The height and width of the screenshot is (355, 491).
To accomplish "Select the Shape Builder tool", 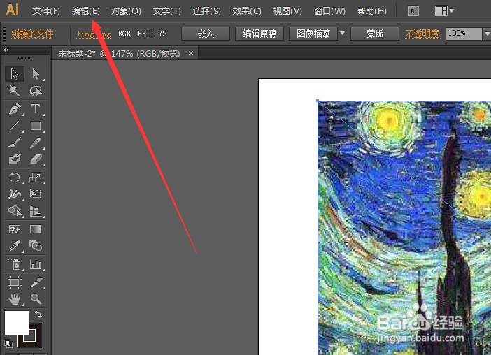I will pyautogui.click(x=15, y=212).
